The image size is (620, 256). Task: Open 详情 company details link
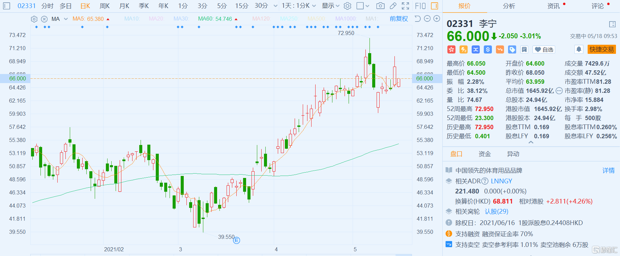click(609, 171)
